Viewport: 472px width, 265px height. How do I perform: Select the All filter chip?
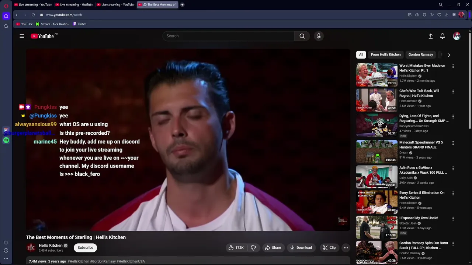tap(361, 54)
